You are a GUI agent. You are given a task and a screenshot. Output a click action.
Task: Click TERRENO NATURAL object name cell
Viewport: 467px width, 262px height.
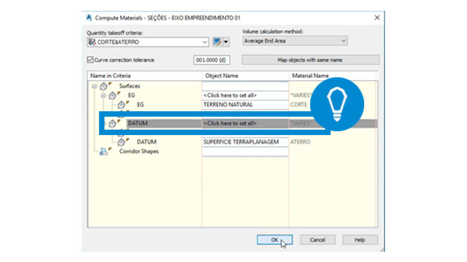point(245,104)
